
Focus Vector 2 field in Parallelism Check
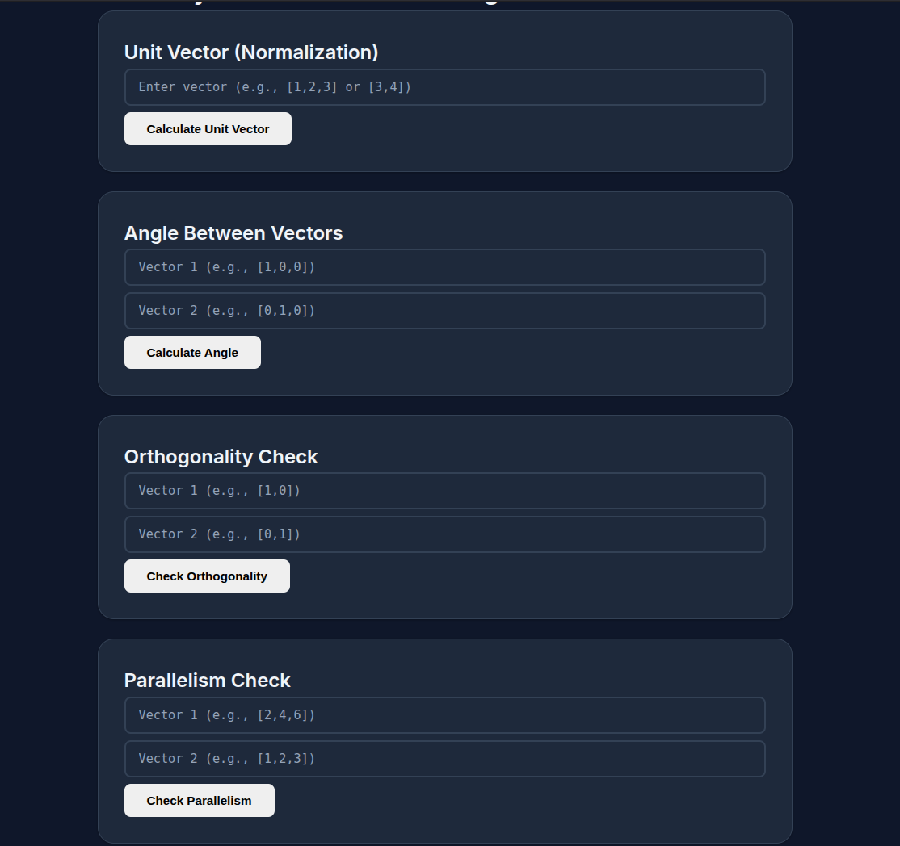point(444,759)
